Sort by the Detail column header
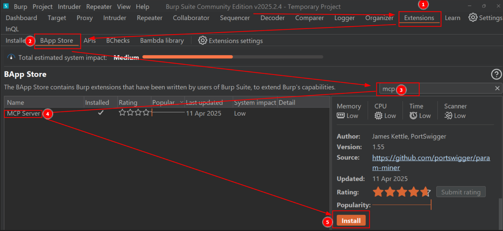The height and width of the screenshot is (231, 503). [x=303, y=102]
